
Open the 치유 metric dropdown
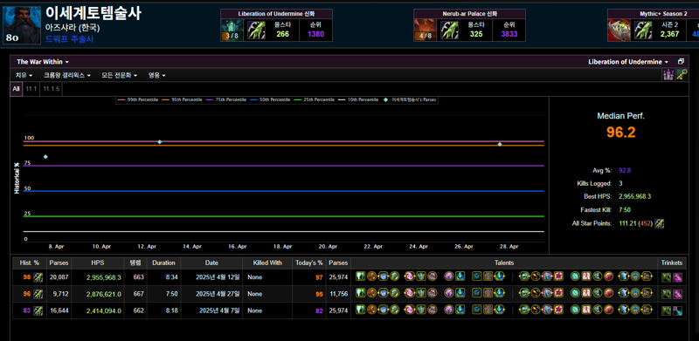(24, 75)
